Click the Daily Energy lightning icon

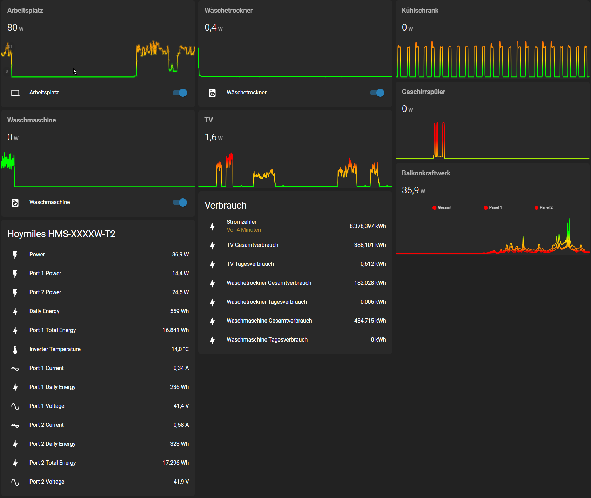(x=15, y=311)
